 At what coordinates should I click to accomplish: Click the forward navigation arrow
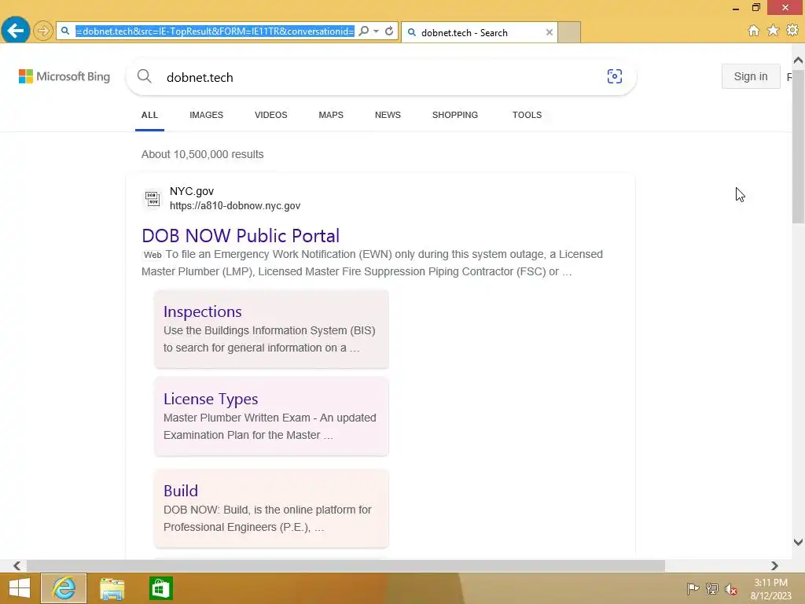(x=43, y=31)
